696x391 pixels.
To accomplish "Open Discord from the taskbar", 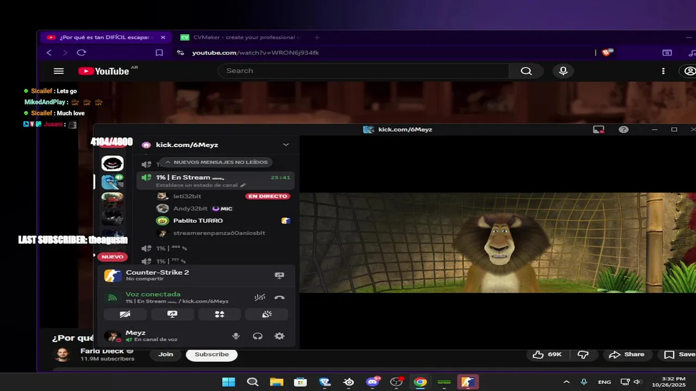I will pyautogui.click(x=372, y=382).
